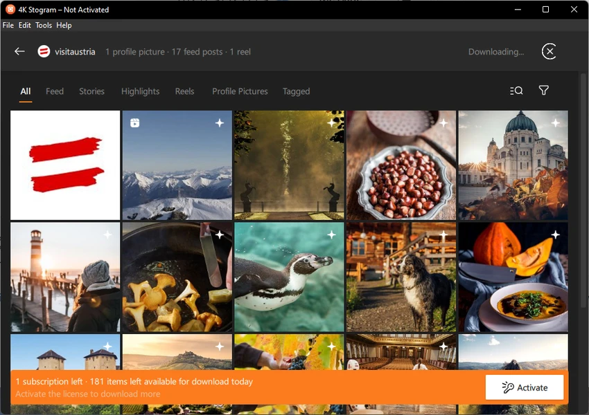Open the Edit menu
This screenshot has height=415, width=589.
tap(25, 25)
